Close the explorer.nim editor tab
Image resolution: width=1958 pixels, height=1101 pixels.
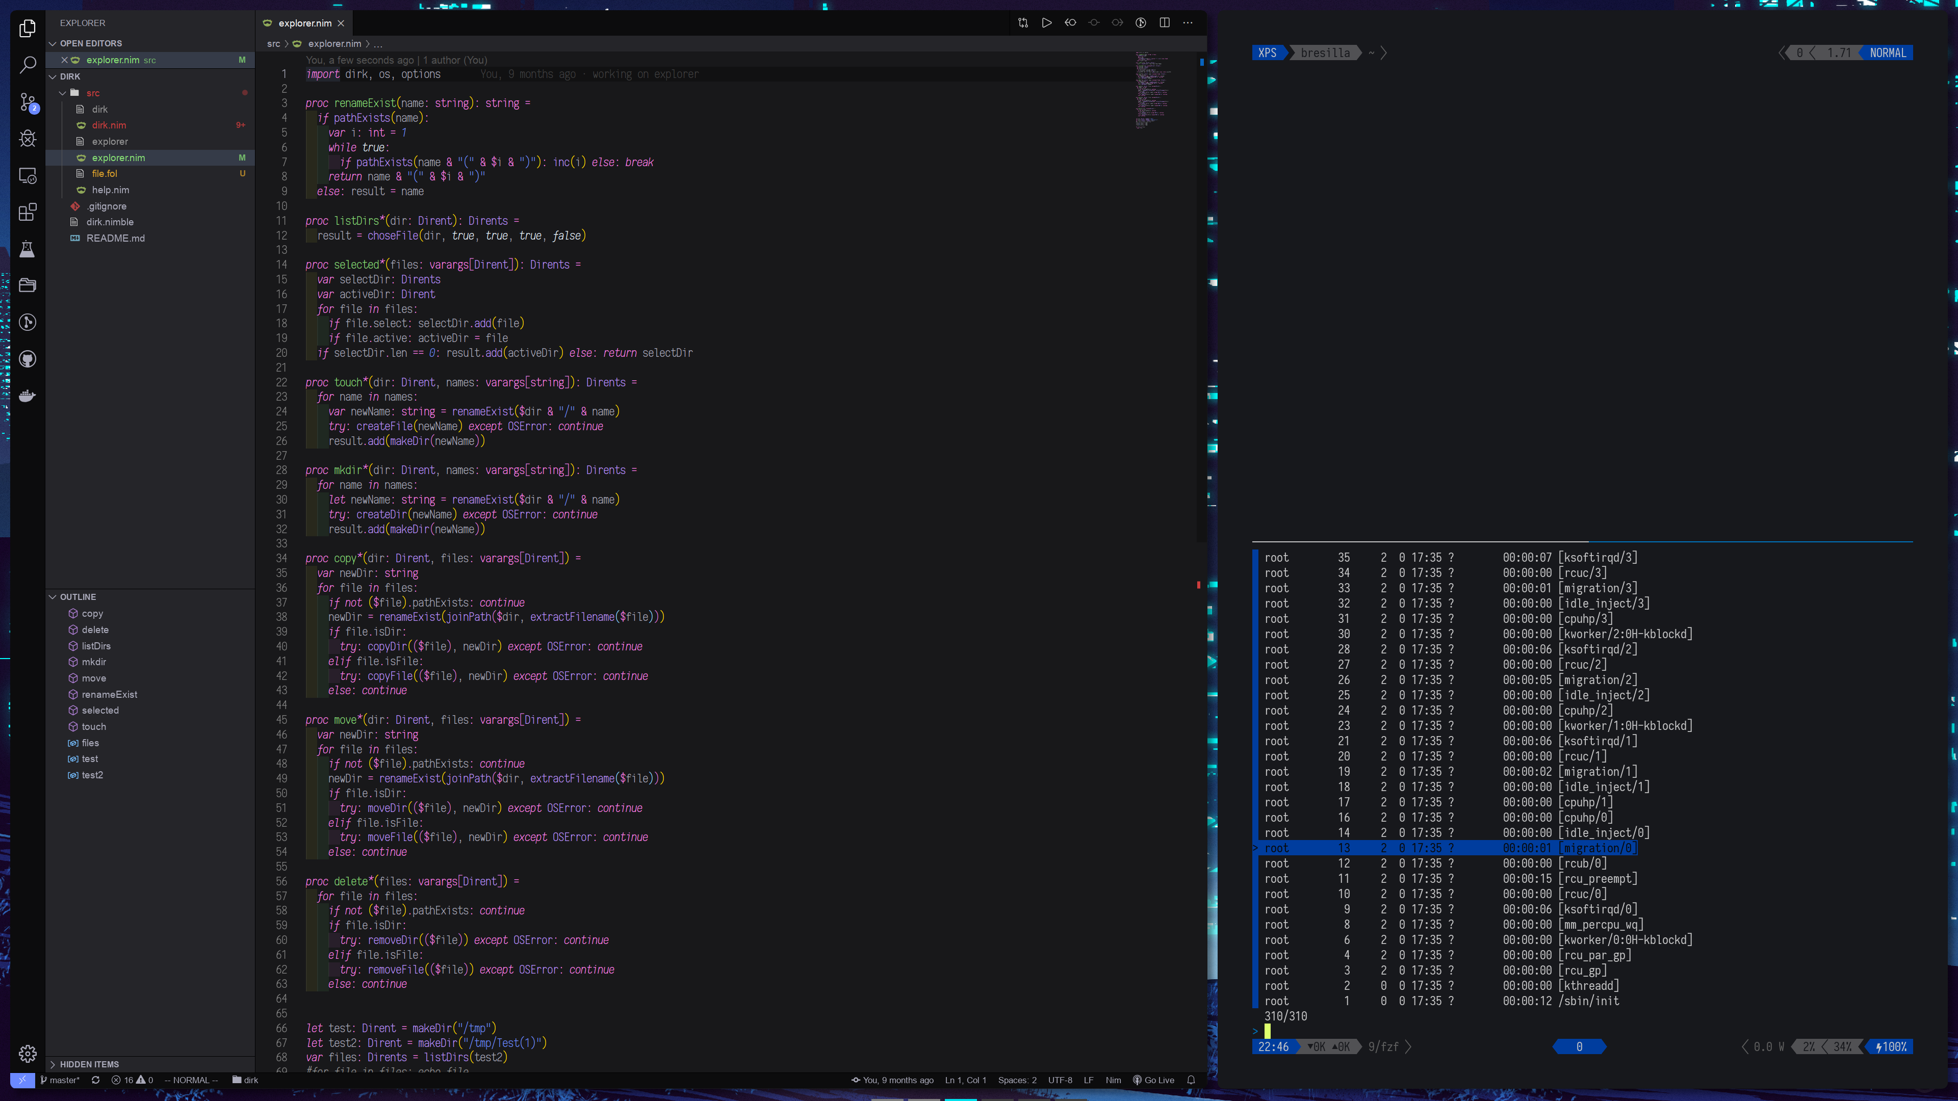pyautogui.click(x=341, y=23)
